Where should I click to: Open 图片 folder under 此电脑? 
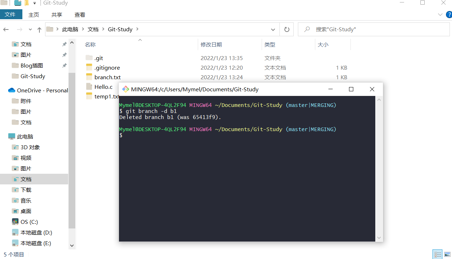26,168
